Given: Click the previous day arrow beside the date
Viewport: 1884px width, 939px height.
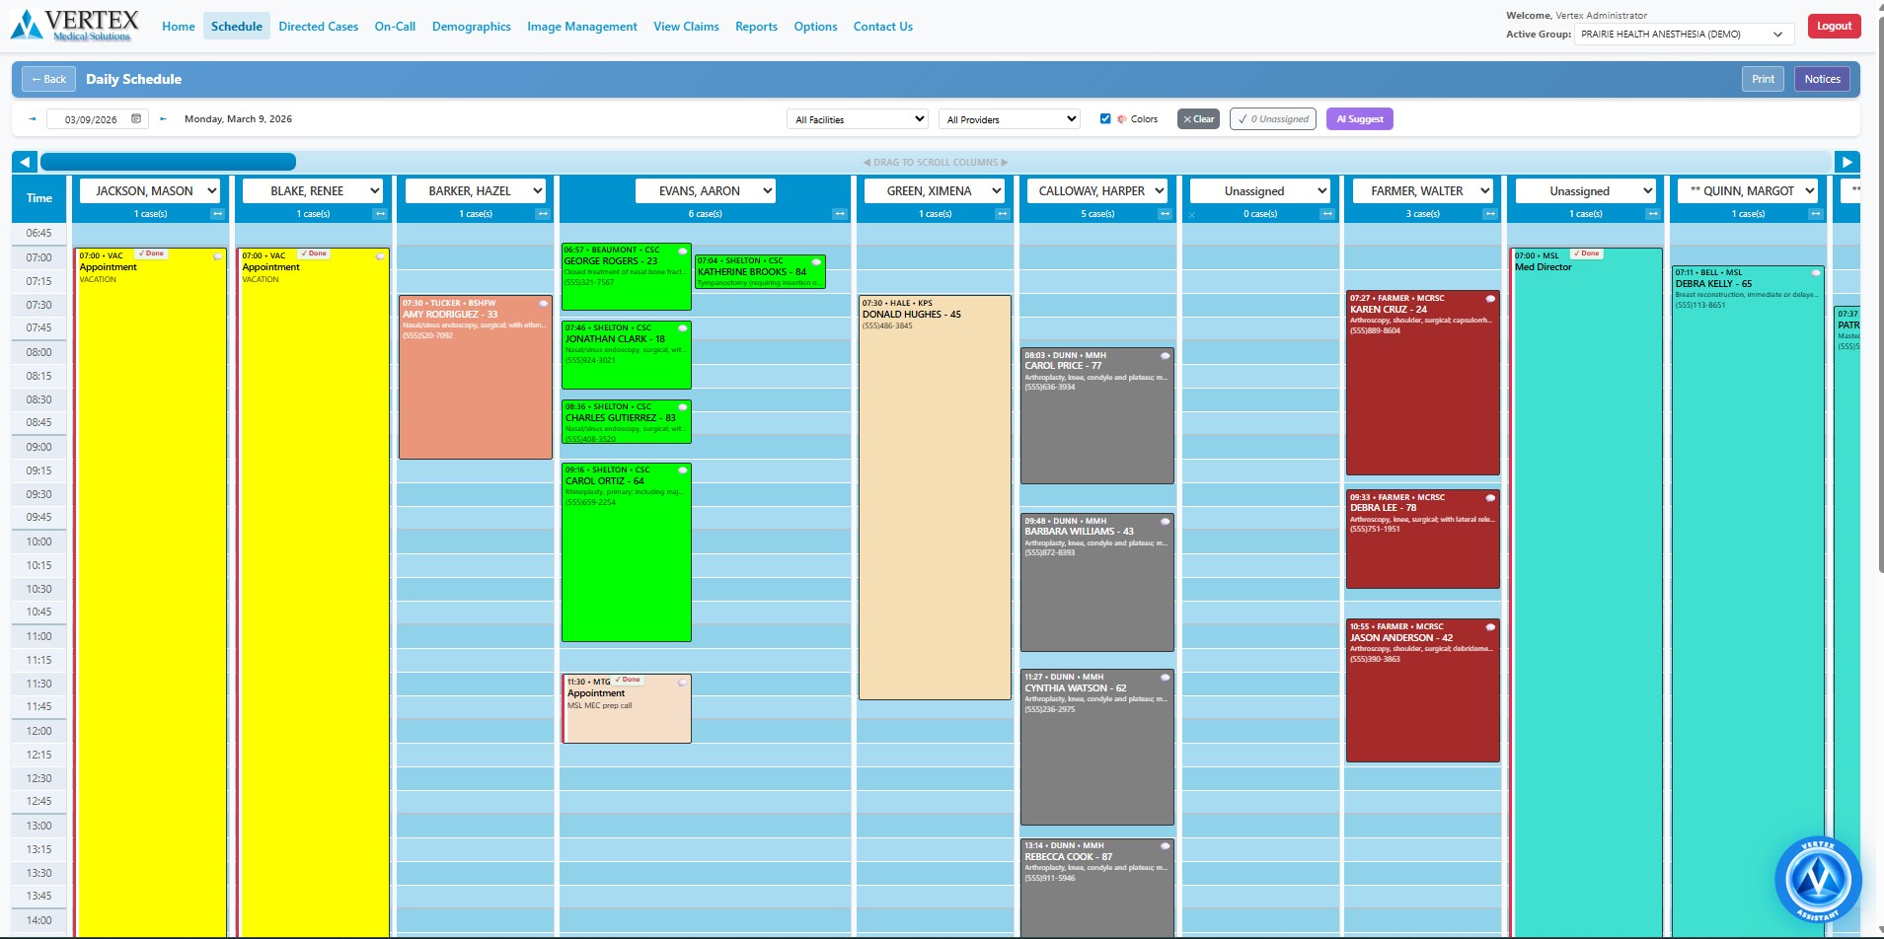Looking at the screenshot, I should (x=33, y=118).
